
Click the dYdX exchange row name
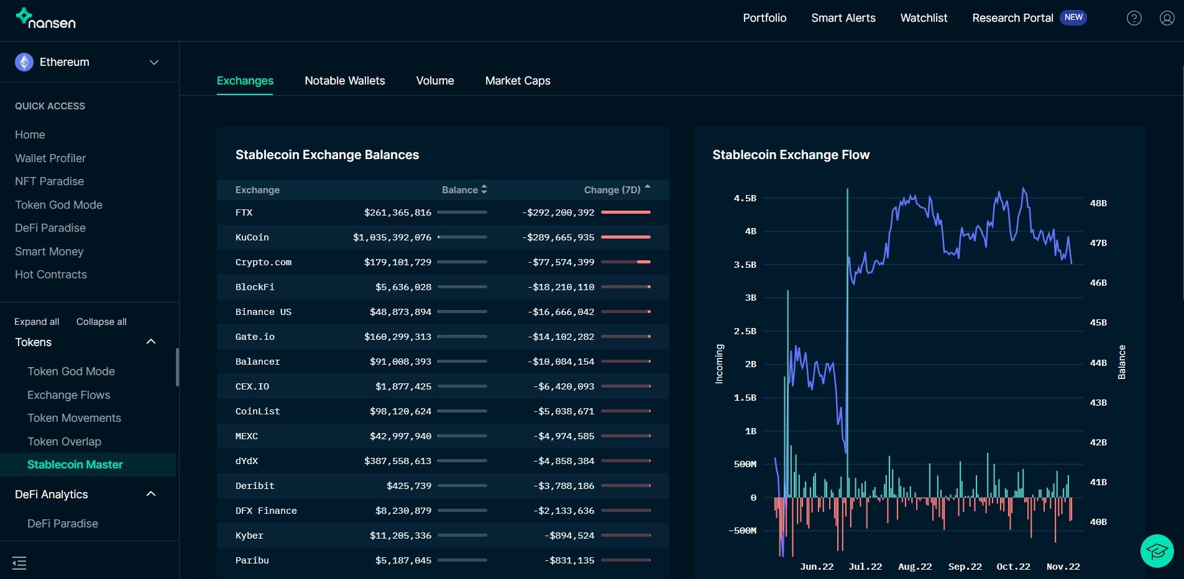coord(247,461)
